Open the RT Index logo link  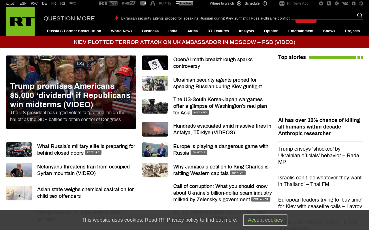pos(108,3)
